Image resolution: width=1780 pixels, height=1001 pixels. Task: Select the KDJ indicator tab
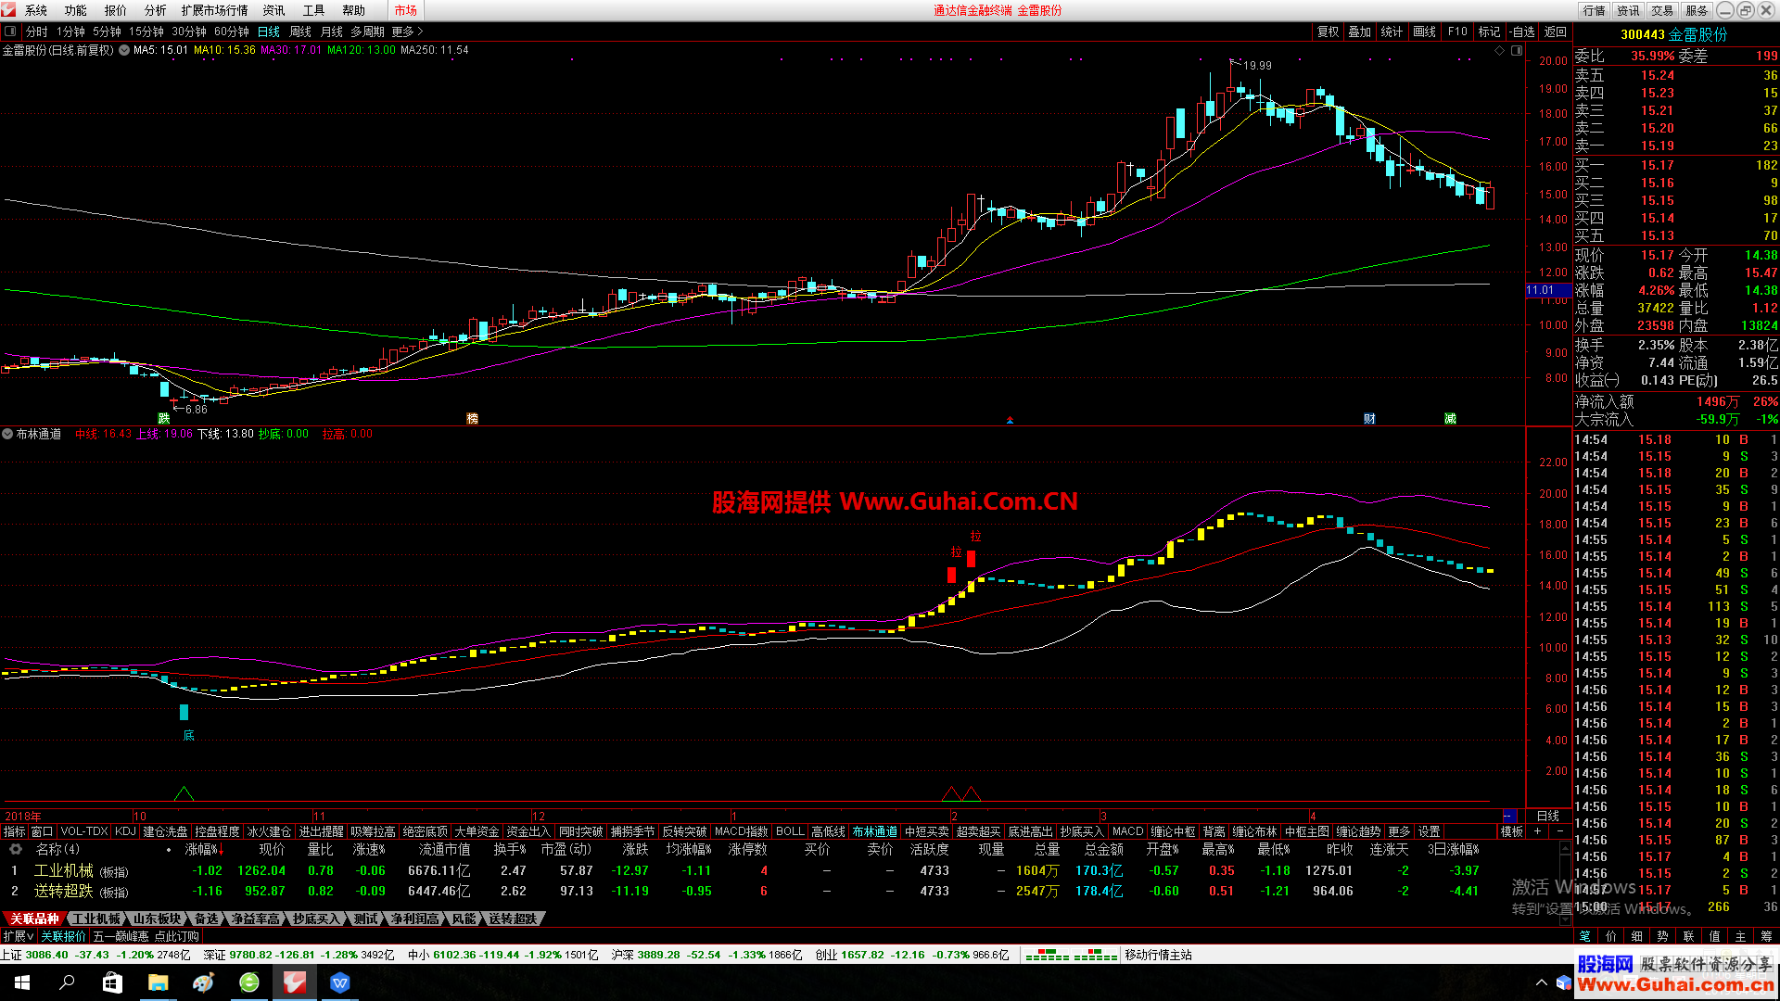tap(125, 831)
